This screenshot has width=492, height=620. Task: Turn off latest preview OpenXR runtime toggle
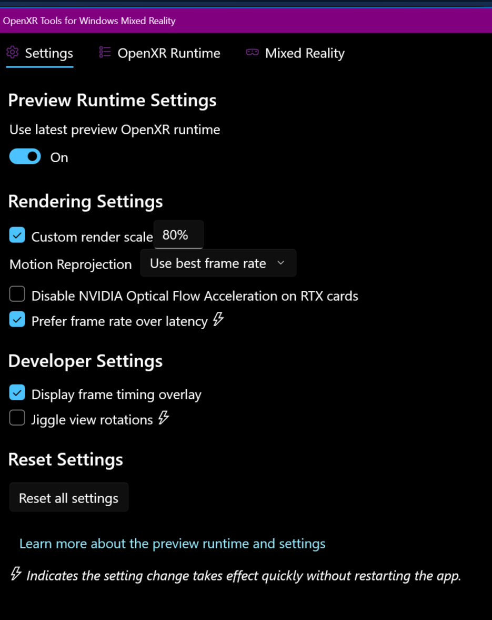[x=25, y=157]
